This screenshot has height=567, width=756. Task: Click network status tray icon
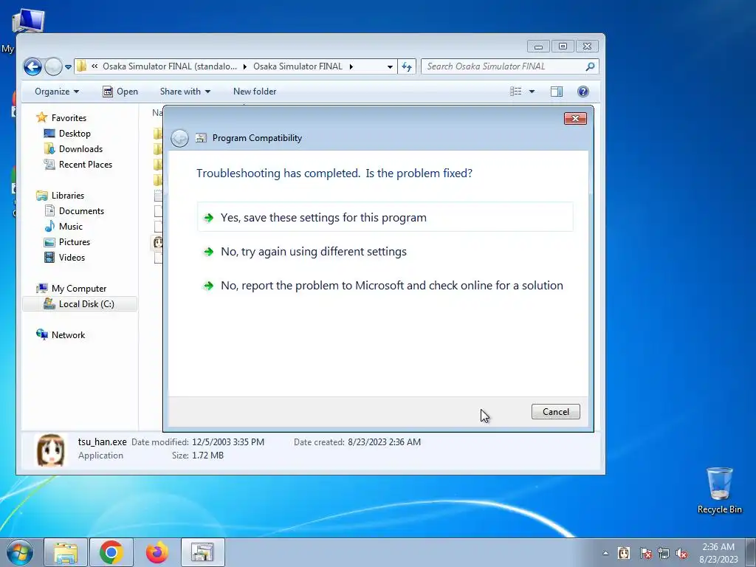tap(664, 553)
